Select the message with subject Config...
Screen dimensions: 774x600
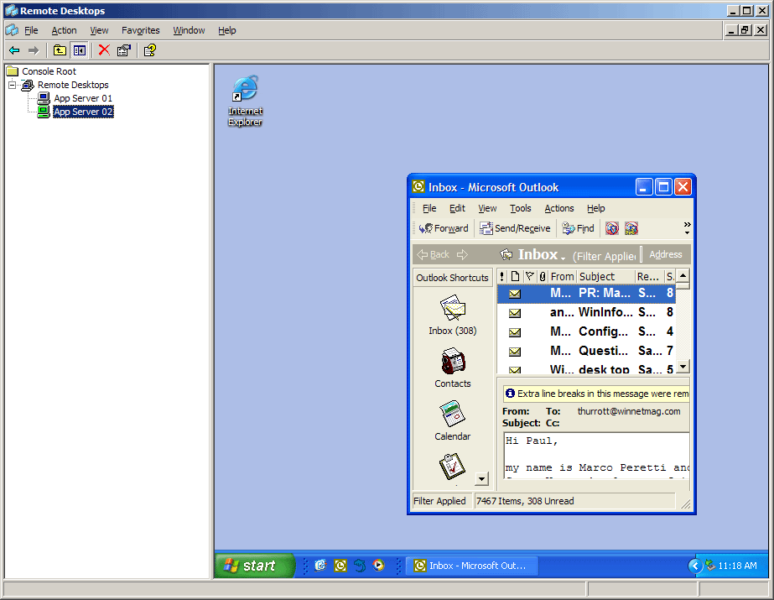tap(586, 331)
